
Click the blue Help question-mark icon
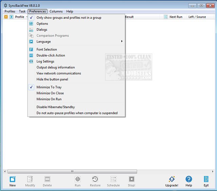pyautogui.click(x=189, y=179)
